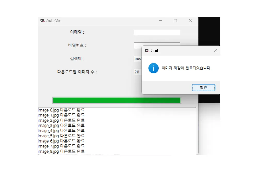258x172 pixels.
Task: Click the image_5.jpg log entry
Action: point(61,136)
